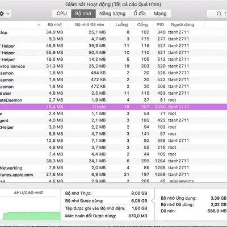Select the gent row with PID 422
This screenshot has height=227, width=227.
[113, 120]
